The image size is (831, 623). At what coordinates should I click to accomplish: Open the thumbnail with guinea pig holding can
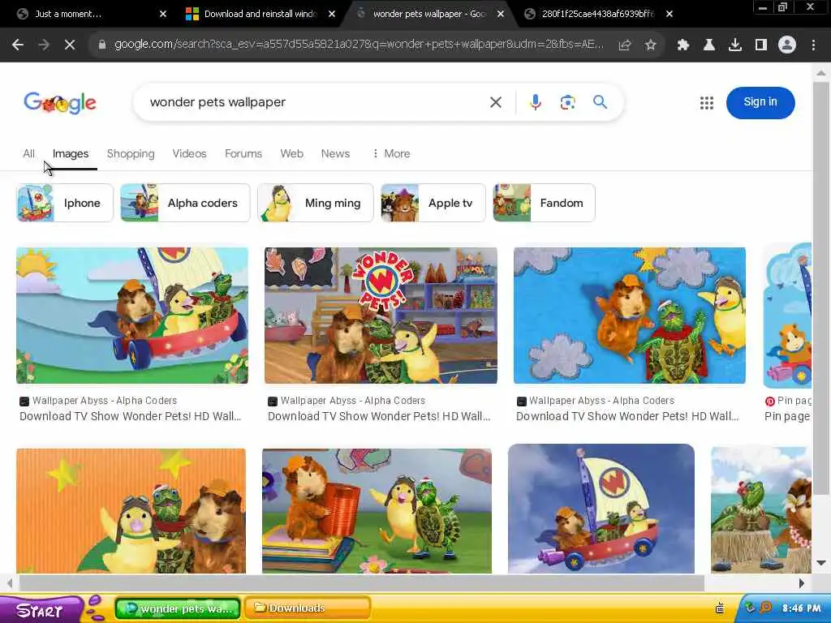click(377, 511)
